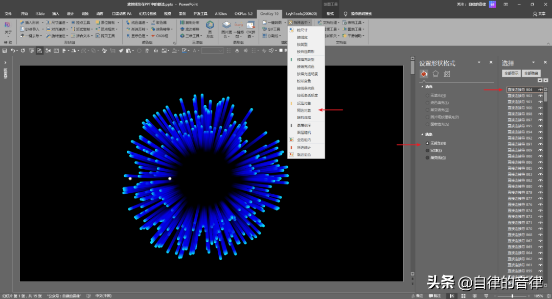The width and height of the screenshot is (552, 299).
Task: Switch to the iSlide ribbon tab
Action: [40, 14]
